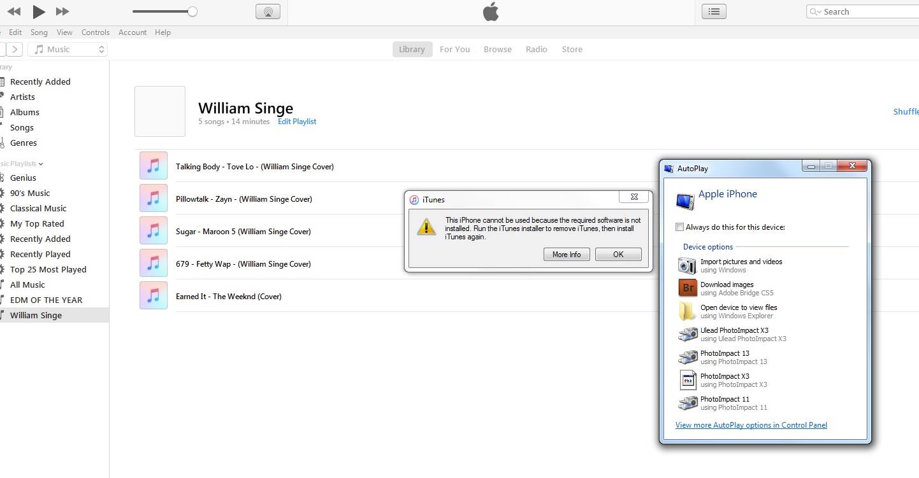Open the Edit menu
Screen dimensions: 919x478
[x=15, y=32]
